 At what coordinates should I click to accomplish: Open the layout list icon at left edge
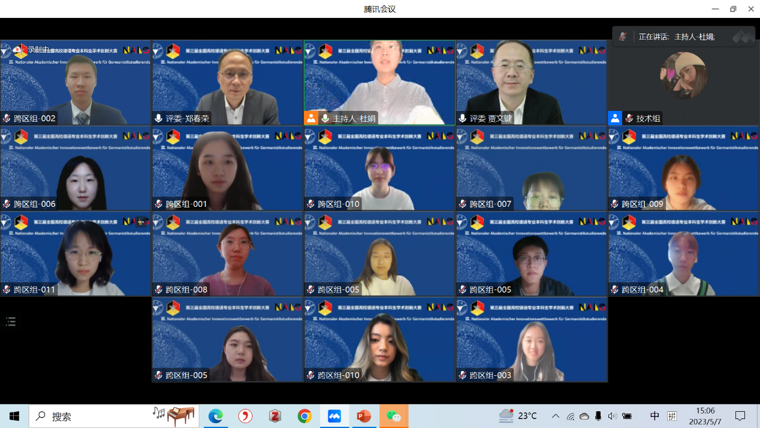[x=11, y=322]
